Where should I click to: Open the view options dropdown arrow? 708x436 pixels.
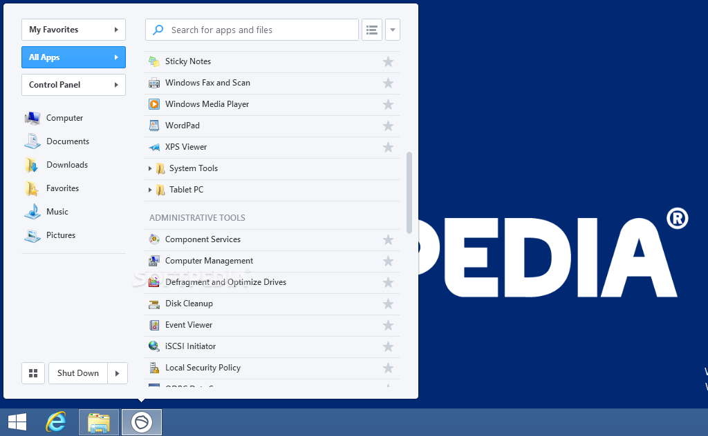coord(393,30)
